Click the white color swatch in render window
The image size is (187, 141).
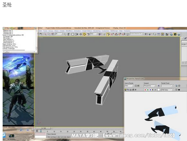[x=158, y=90]
